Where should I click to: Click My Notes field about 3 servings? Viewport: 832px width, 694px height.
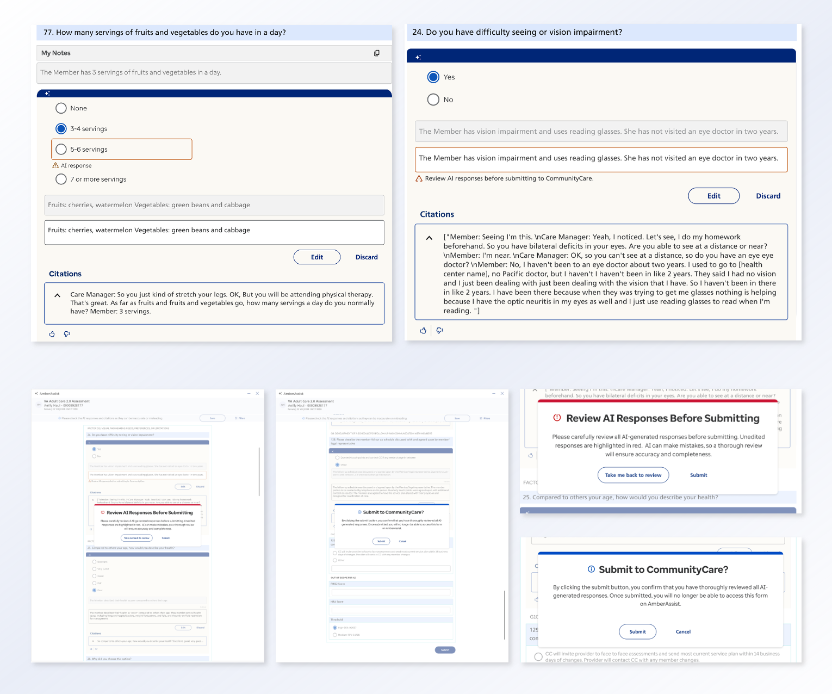tap(214, 73)
